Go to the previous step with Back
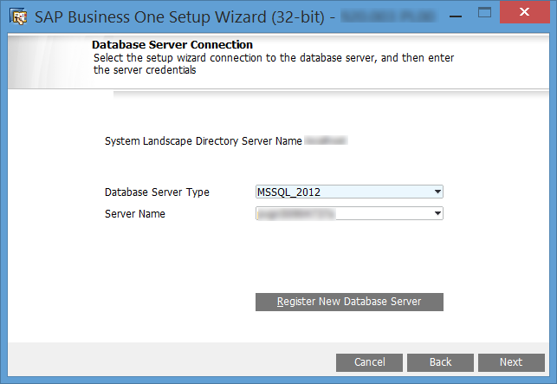Screen dimensions: 557x384 pos(440,362)
